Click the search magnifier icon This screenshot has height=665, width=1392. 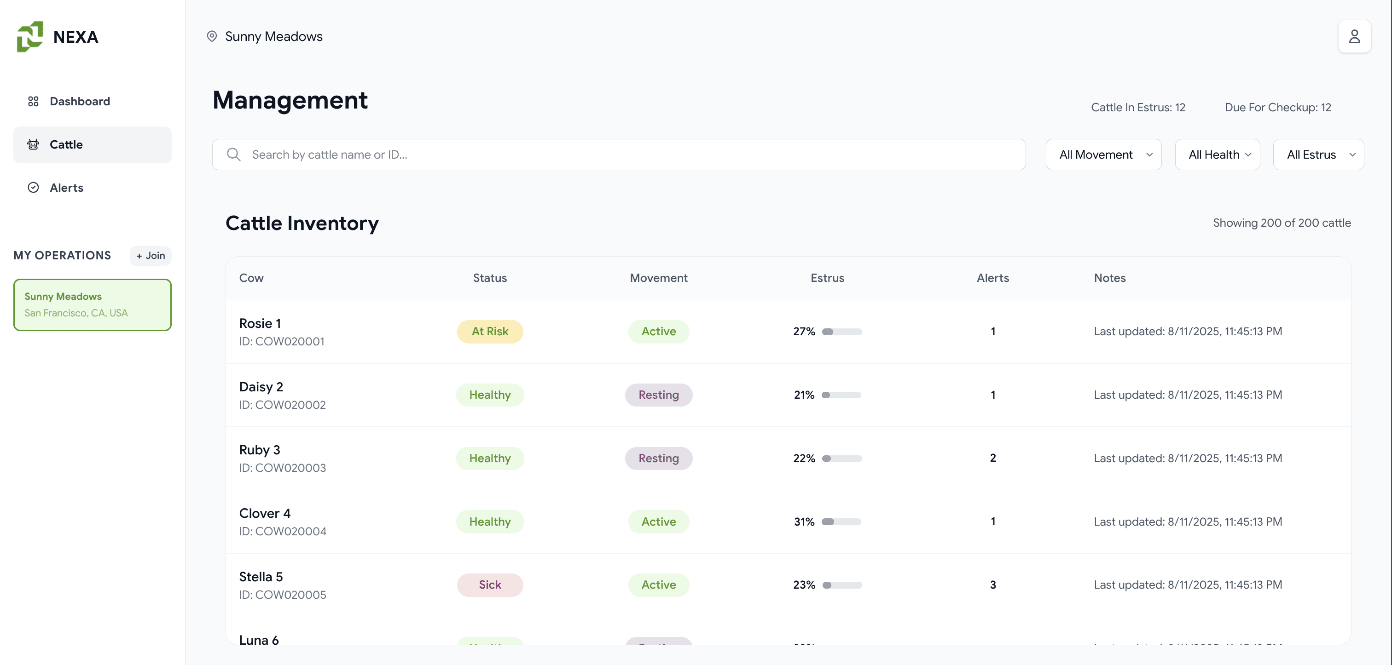coord(233,155)
